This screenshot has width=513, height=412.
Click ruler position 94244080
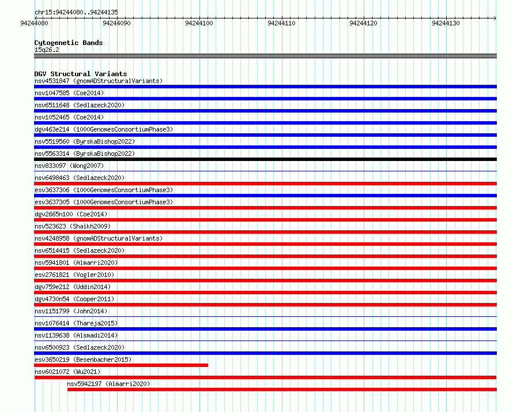click(34, 23)
